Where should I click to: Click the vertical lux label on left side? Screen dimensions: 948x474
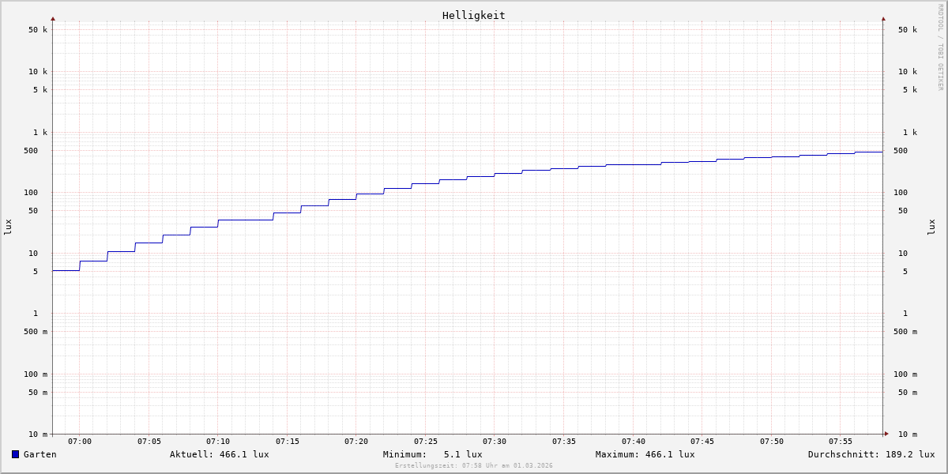(8, 227)
